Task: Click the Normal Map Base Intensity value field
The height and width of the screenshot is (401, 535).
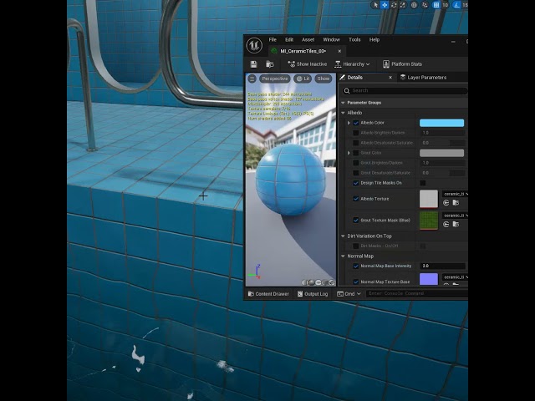Action: click(442, 266)
